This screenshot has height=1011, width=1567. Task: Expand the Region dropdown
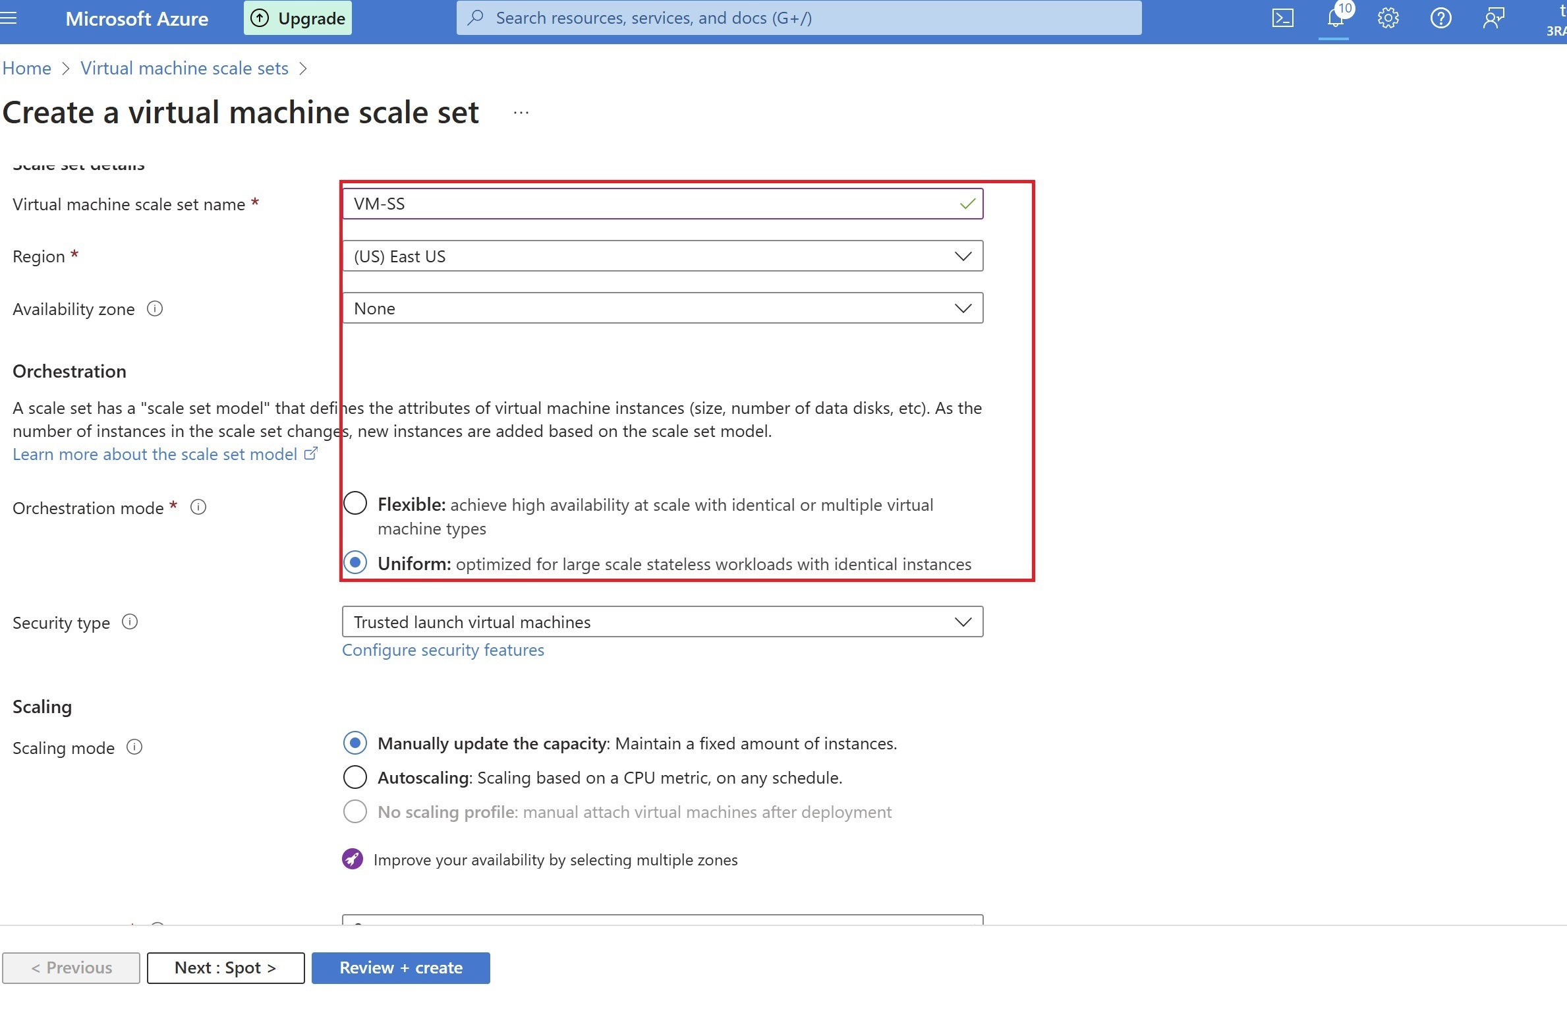coord(662,256)
